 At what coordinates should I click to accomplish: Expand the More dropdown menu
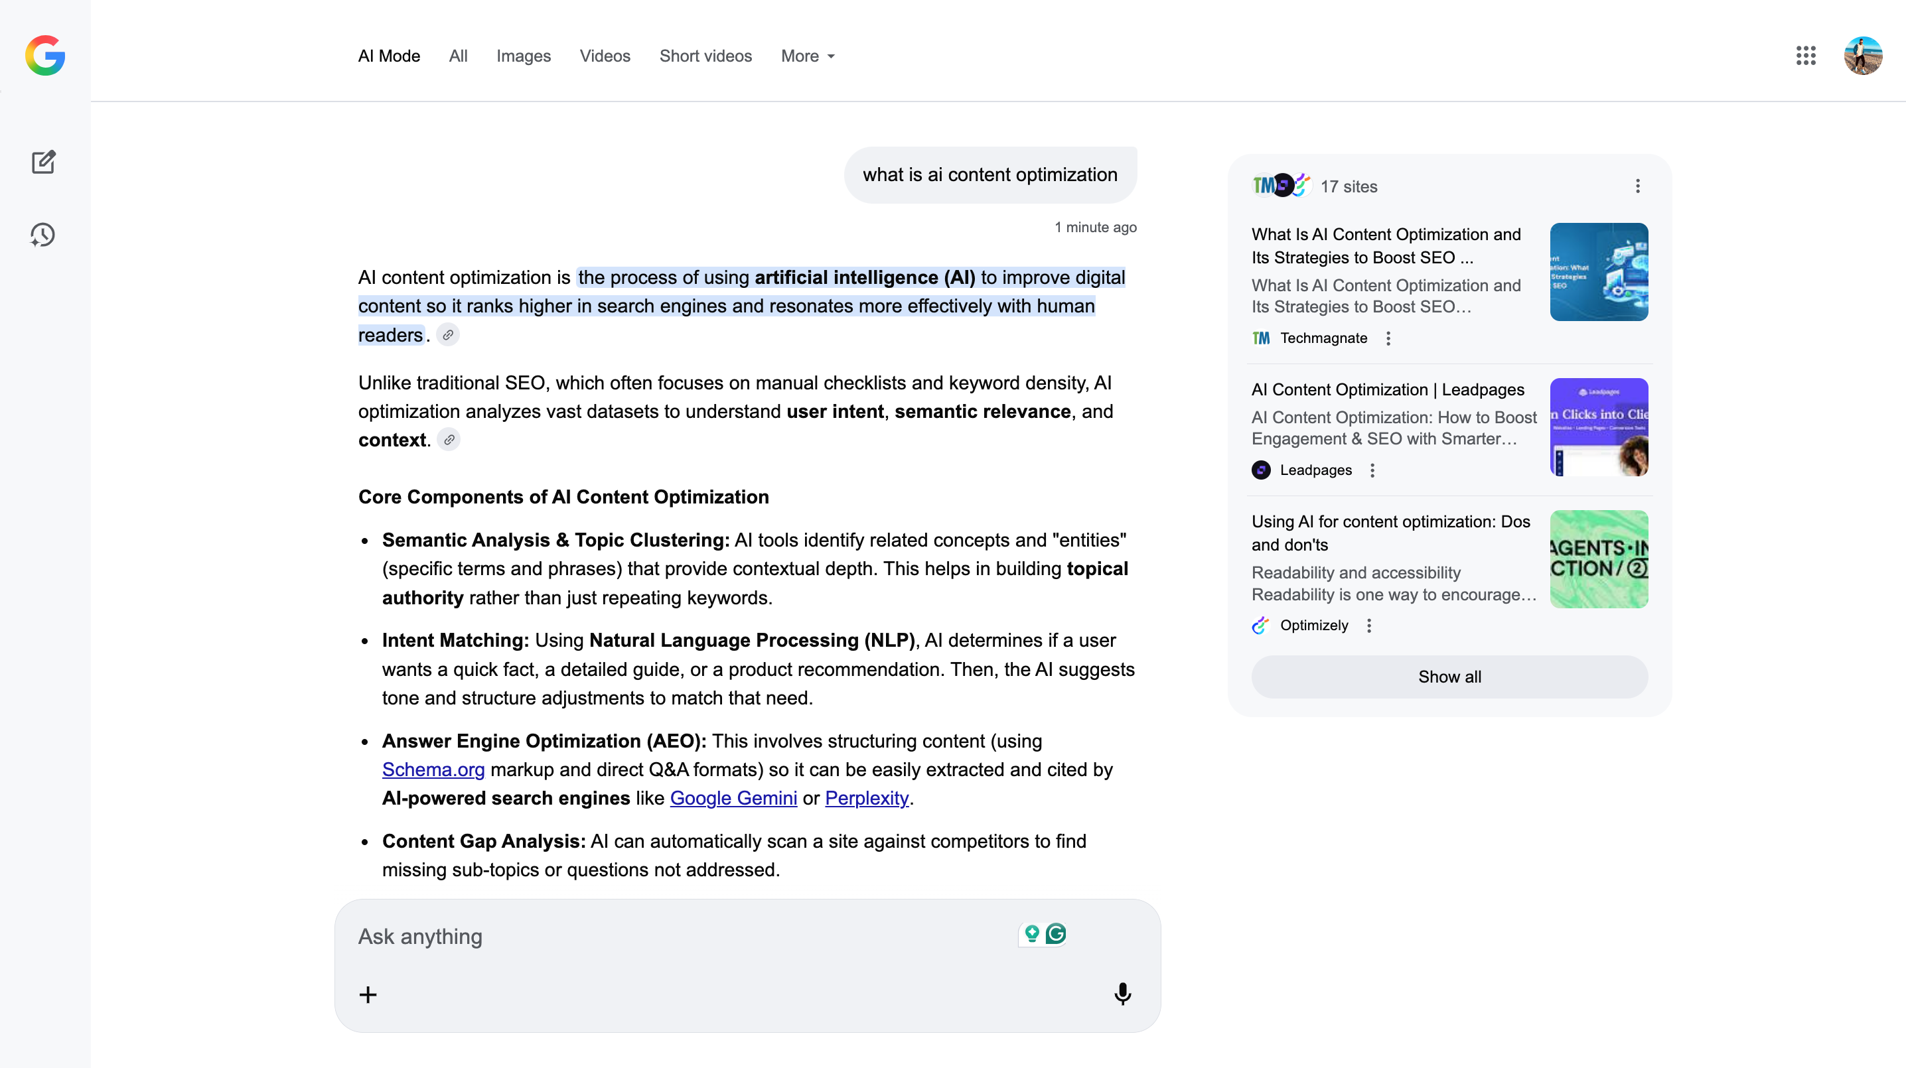pos(807,56)
